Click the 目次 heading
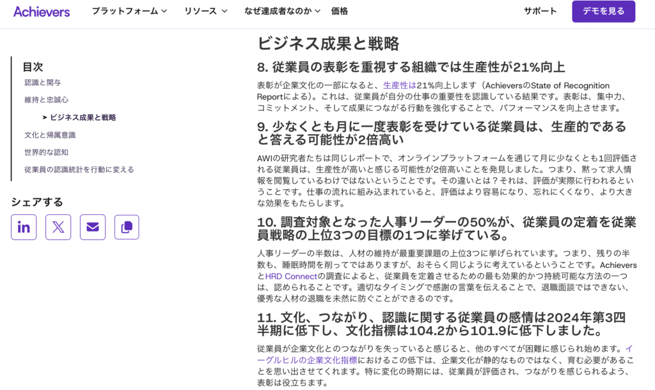655x390 pixels. coord(33,66)
